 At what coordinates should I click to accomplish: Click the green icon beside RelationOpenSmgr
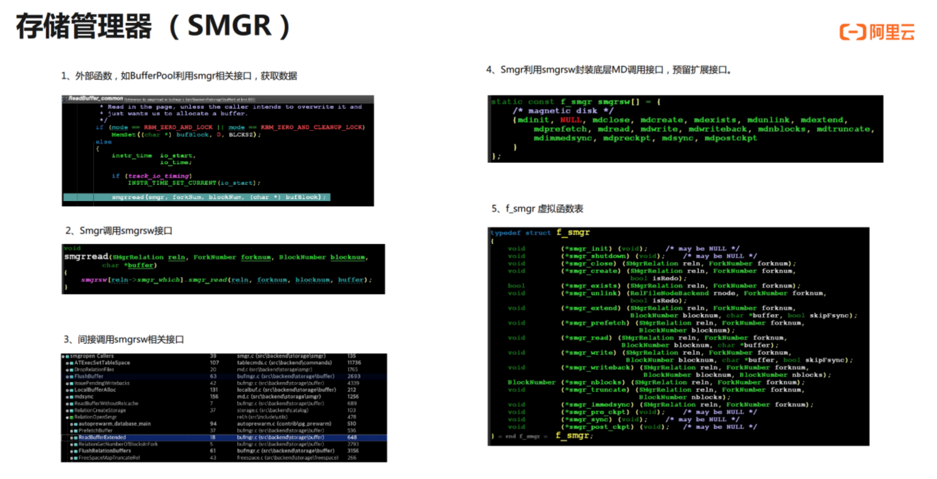click(71, 417)
